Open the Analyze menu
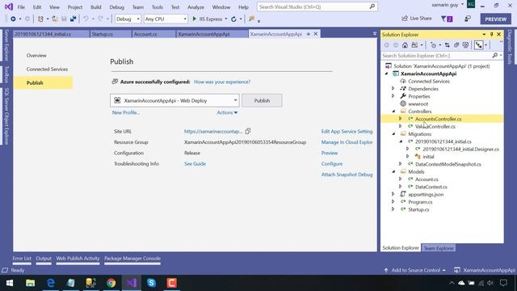This screenshot has height=291, width=517. click(x=195, y=7)
